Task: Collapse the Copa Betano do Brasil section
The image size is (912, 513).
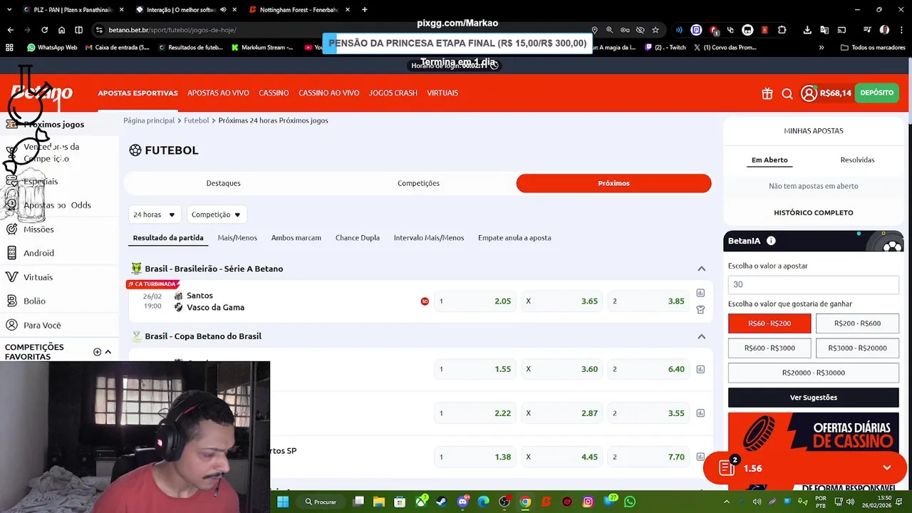Action: pyautogui.click(x=701, y=336)
